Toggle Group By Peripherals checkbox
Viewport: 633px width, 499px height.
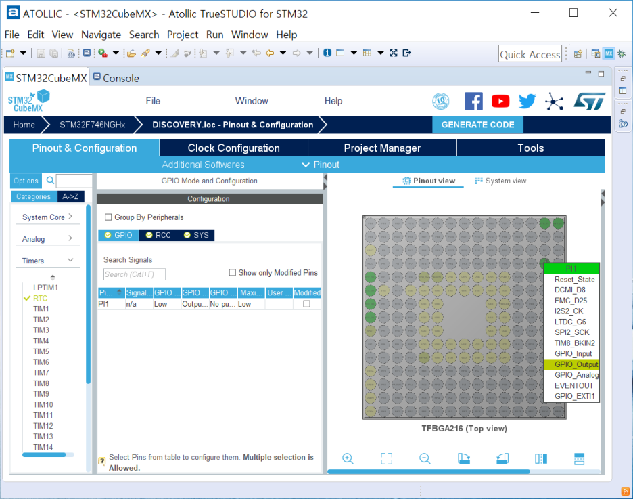(108, 217)
